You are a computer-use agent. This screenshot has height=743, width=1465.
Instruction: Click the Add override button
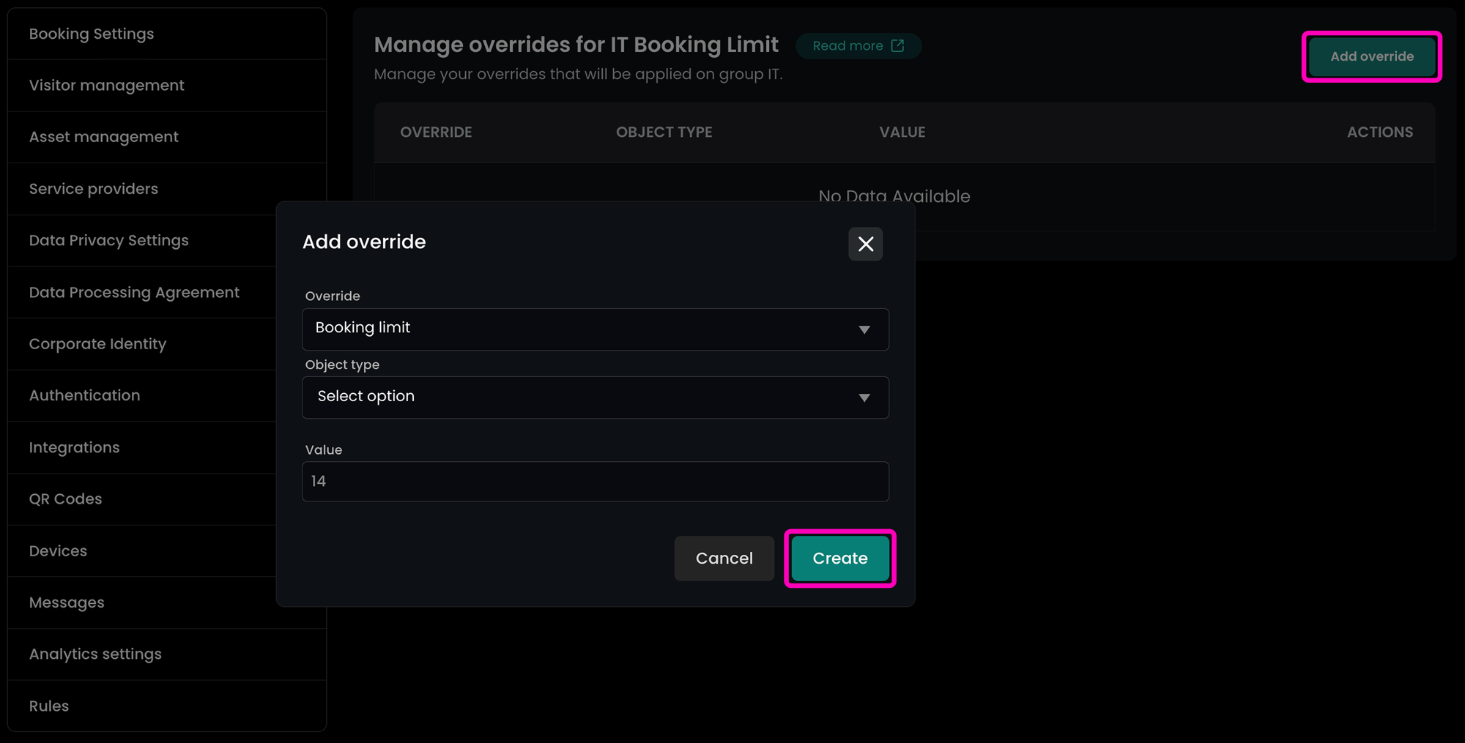[1371, 56]
